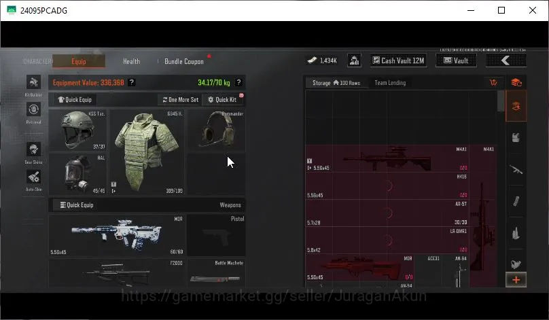This screenshot has height=320, width=549.
Task: Open Gear Skins icon in sidebar
Action: (33, 149)
